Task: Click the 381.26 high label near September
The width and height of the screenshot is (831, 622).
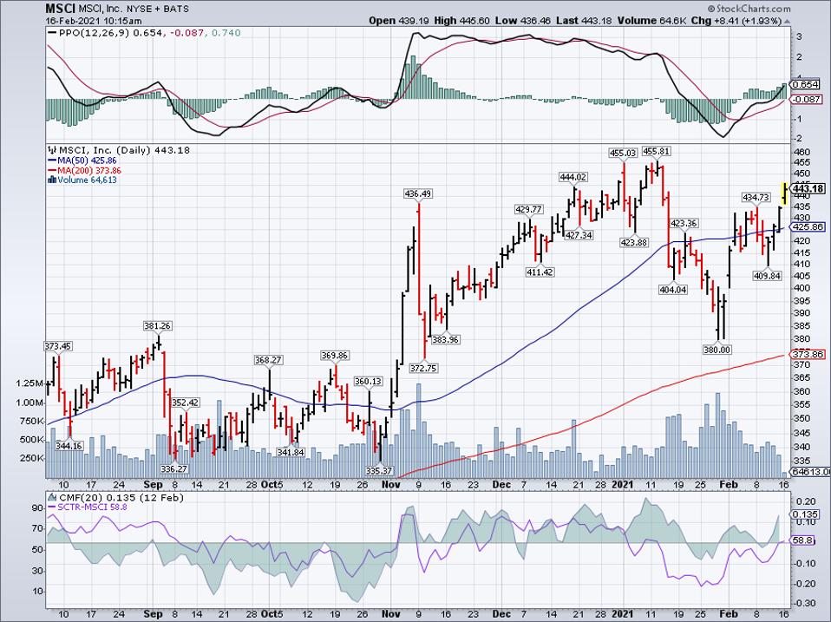Action: [x=157, y=326]
